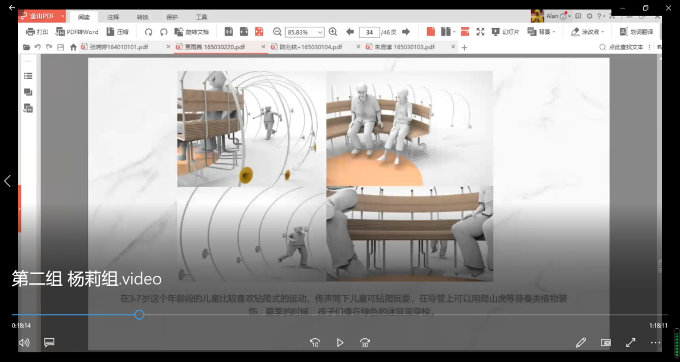The height and width of the screenshot is (362, 680).
Task: Click the back arrow at top left
Action: (x=12, y=8)
